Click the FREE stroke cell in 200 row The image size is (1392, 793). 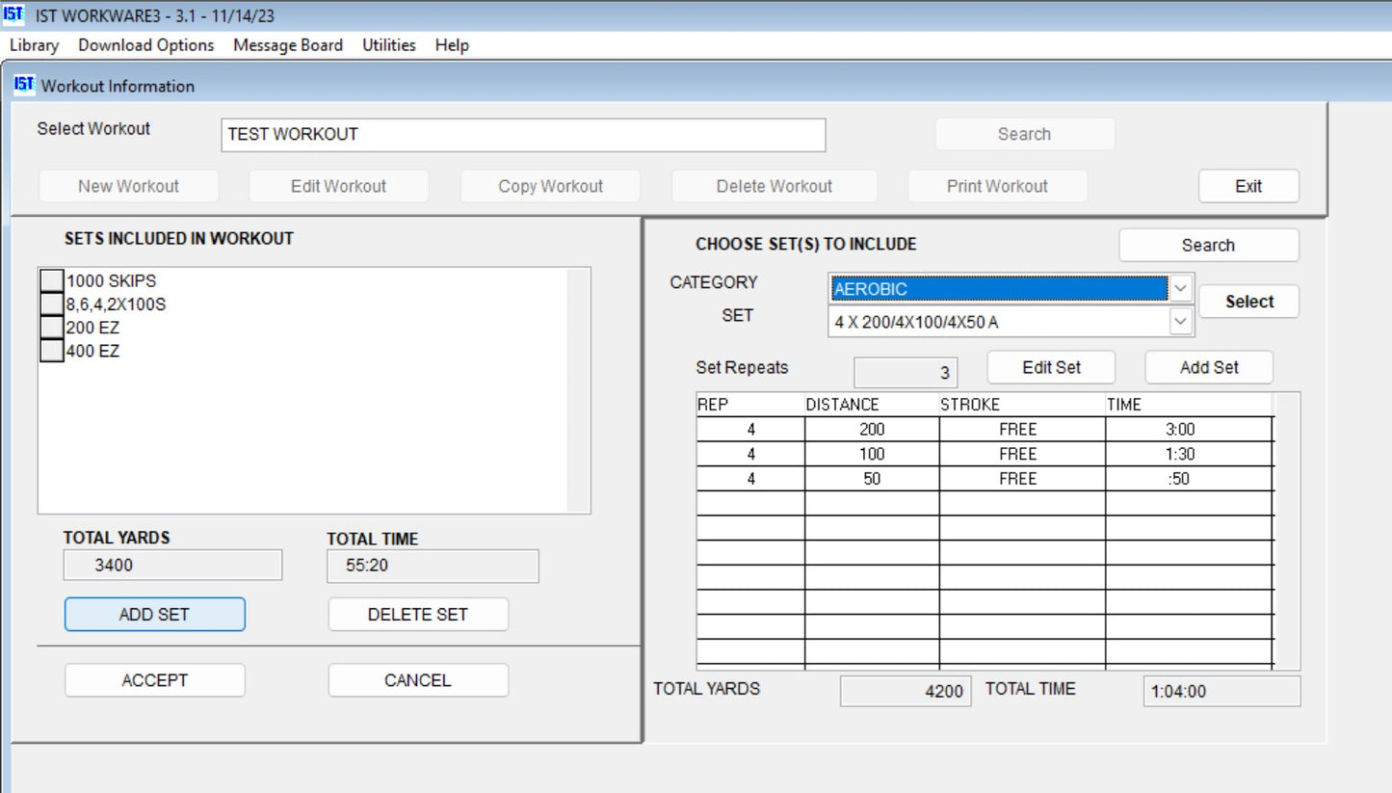click(x=1022, y=429)
